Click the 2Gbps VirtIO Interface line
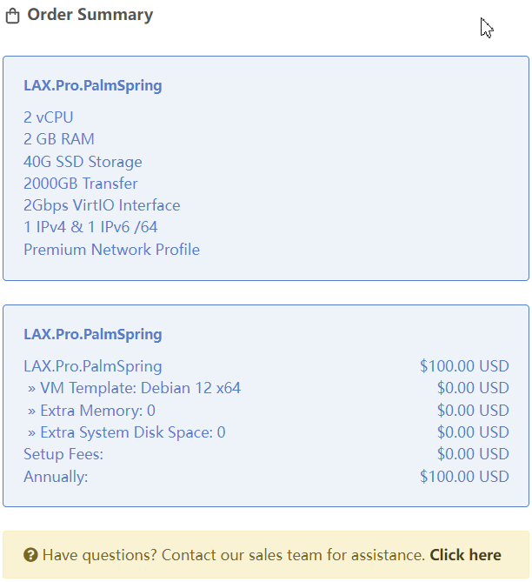This screenshot has width=532, height=582. [x=102, y=205]
